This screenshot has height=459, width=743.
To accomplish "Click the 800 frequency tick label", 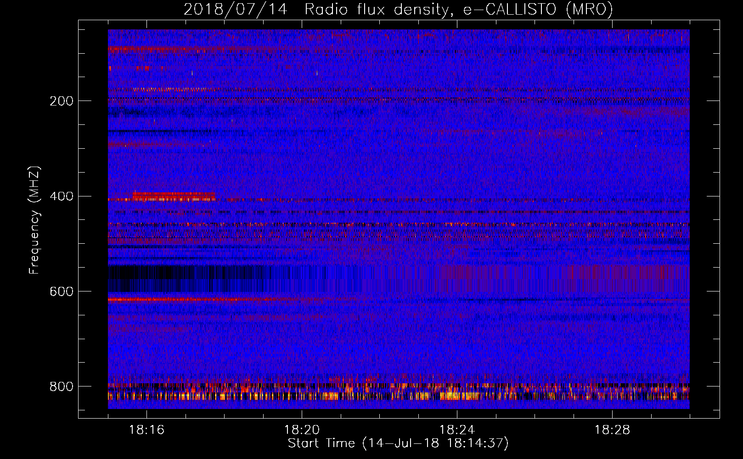I will (x=62, y=387).
